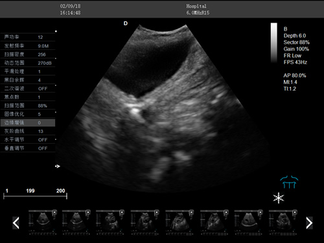This screenshot has width=324, height=243.
Task: Select 扫描密度 256 parameter row
Action: [28, 54]
